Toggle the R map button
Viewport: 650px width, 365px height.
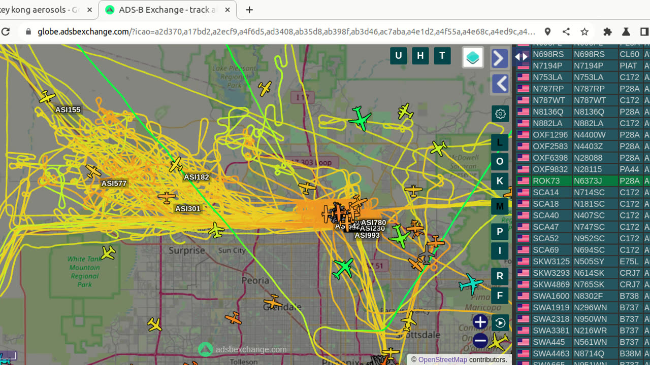500,276
